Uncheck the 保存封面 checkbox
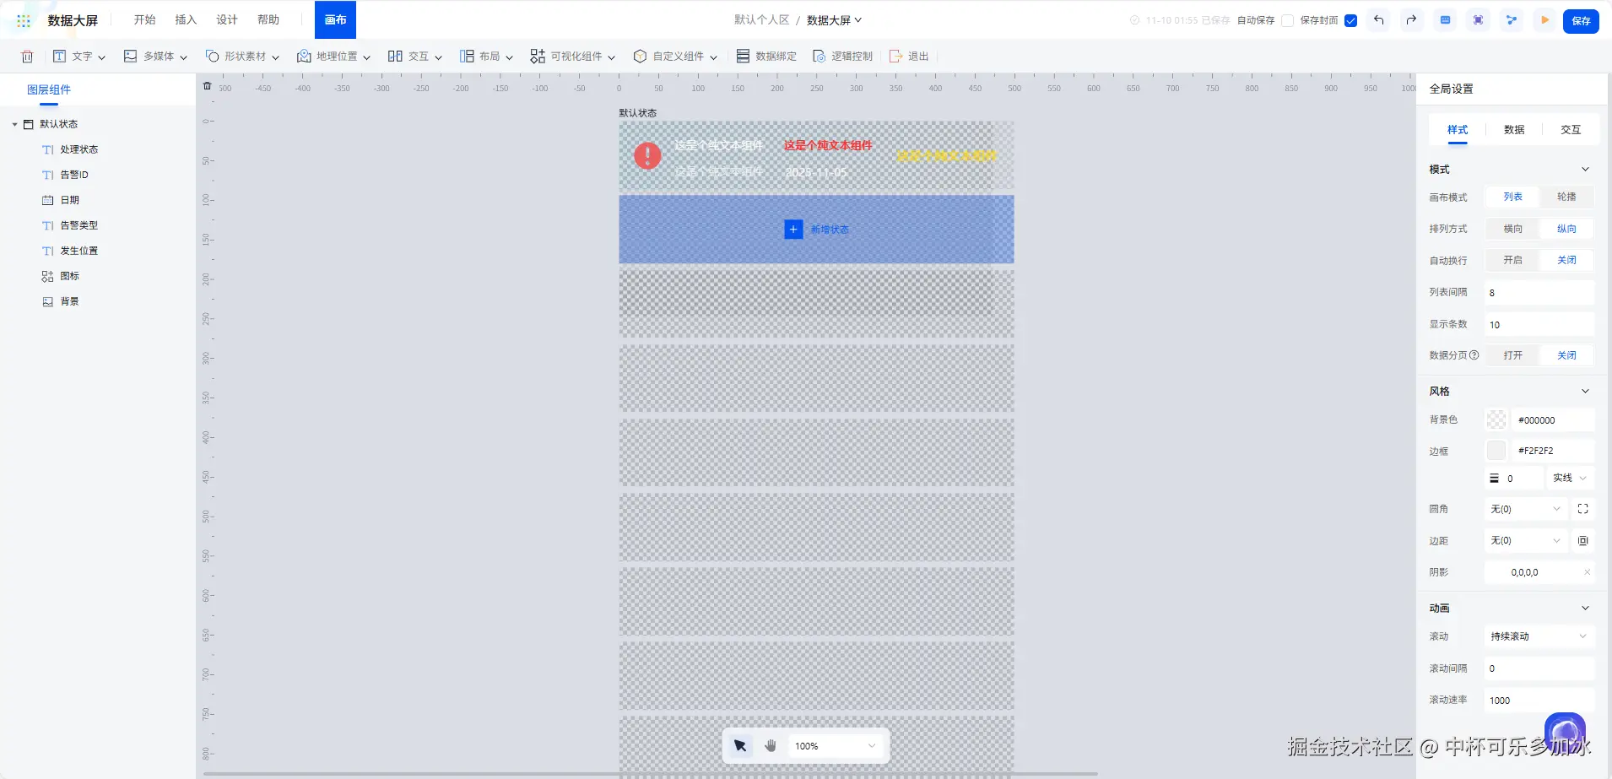The height and width of the screenshot is (779, 1612). 1350,20
